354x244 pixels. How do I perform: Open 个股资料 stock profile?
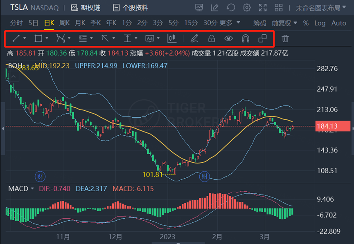tap(131, 7)
